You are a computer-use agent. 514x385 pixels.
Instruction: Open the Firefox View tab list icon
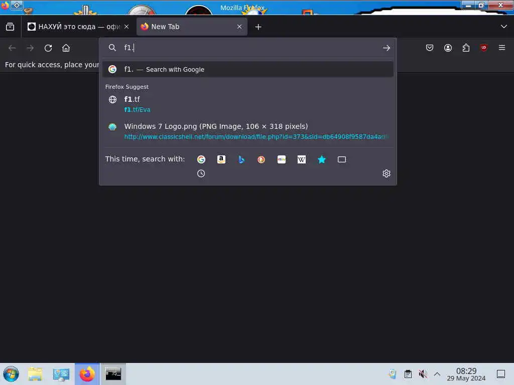pyautogui.click(x=10, y=27)
